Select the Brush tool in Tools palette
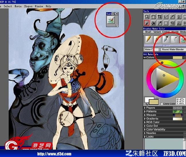Viewport: 186px width, 157px height. coord(147,23)
